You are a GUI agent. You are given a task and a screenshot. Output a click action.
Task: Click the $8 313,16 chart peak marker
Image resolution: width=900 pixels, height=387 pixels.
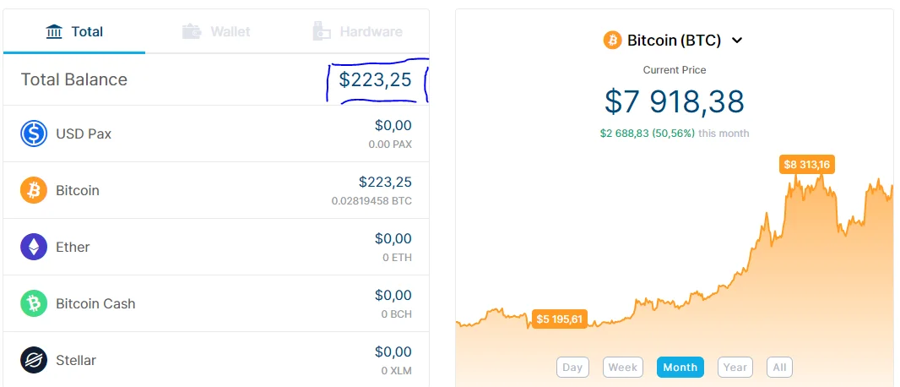click(806, 165)
